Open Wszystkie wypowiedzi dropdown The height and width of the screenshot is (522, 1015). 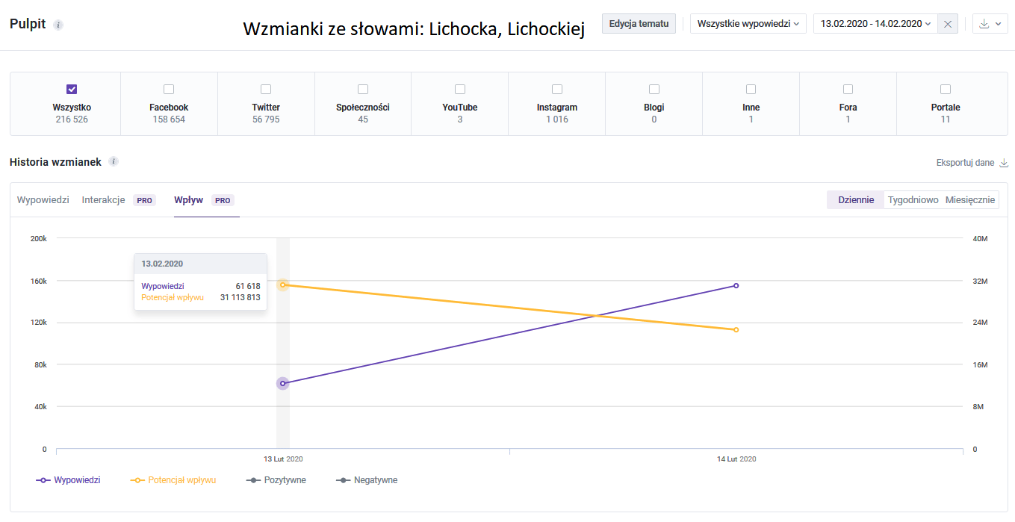click(748, 24)
